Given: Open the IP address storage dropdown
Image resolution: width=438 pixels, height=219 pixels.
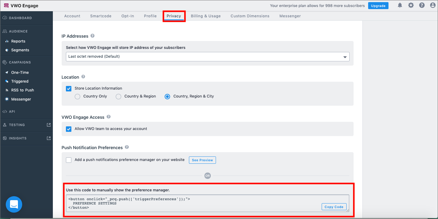Looking at the screenshot, I should point(207,56).
